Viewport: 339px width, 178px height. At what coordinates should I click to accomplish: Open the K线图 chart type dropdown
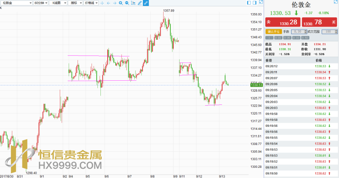pyautogui.click(x=57, y=3)
